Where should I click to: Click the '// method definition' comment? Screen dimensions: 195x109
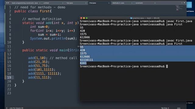coord(42,19)
